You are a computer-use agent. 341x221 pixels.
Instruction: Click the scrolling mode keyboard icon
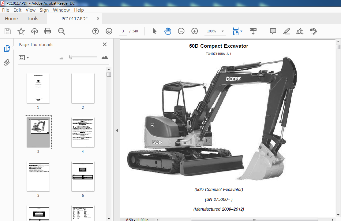tap(253, 31)
